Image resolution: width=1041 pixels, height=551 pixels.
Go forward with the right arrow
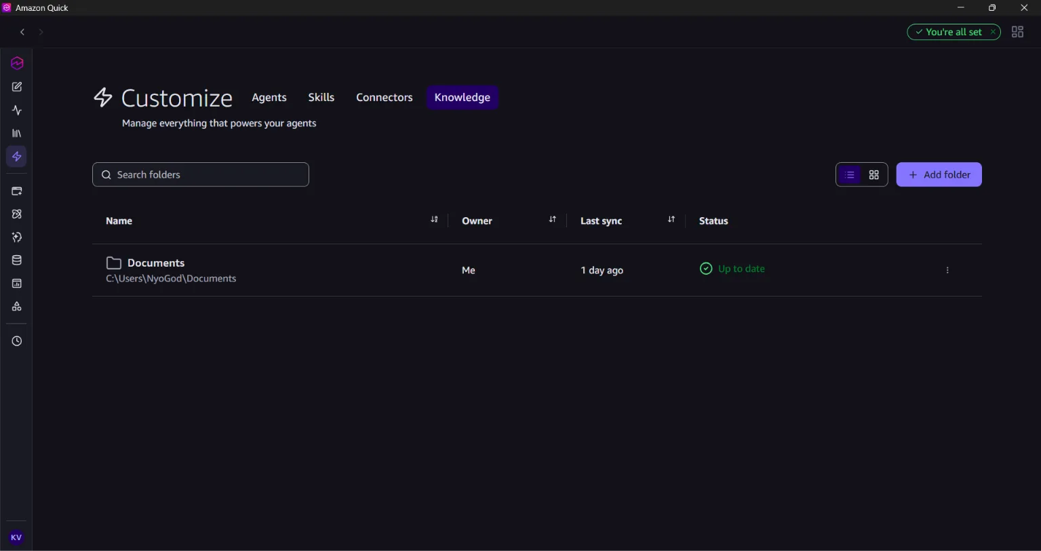41,32
